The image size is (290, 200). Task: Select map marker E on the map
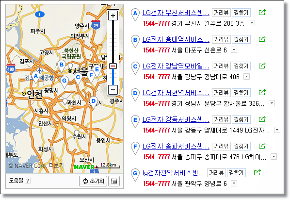coord(97,71)
